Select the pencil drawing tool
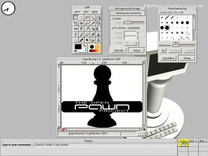Image resolution: width=208 pixels, height=156 pixels. [76, 34]
